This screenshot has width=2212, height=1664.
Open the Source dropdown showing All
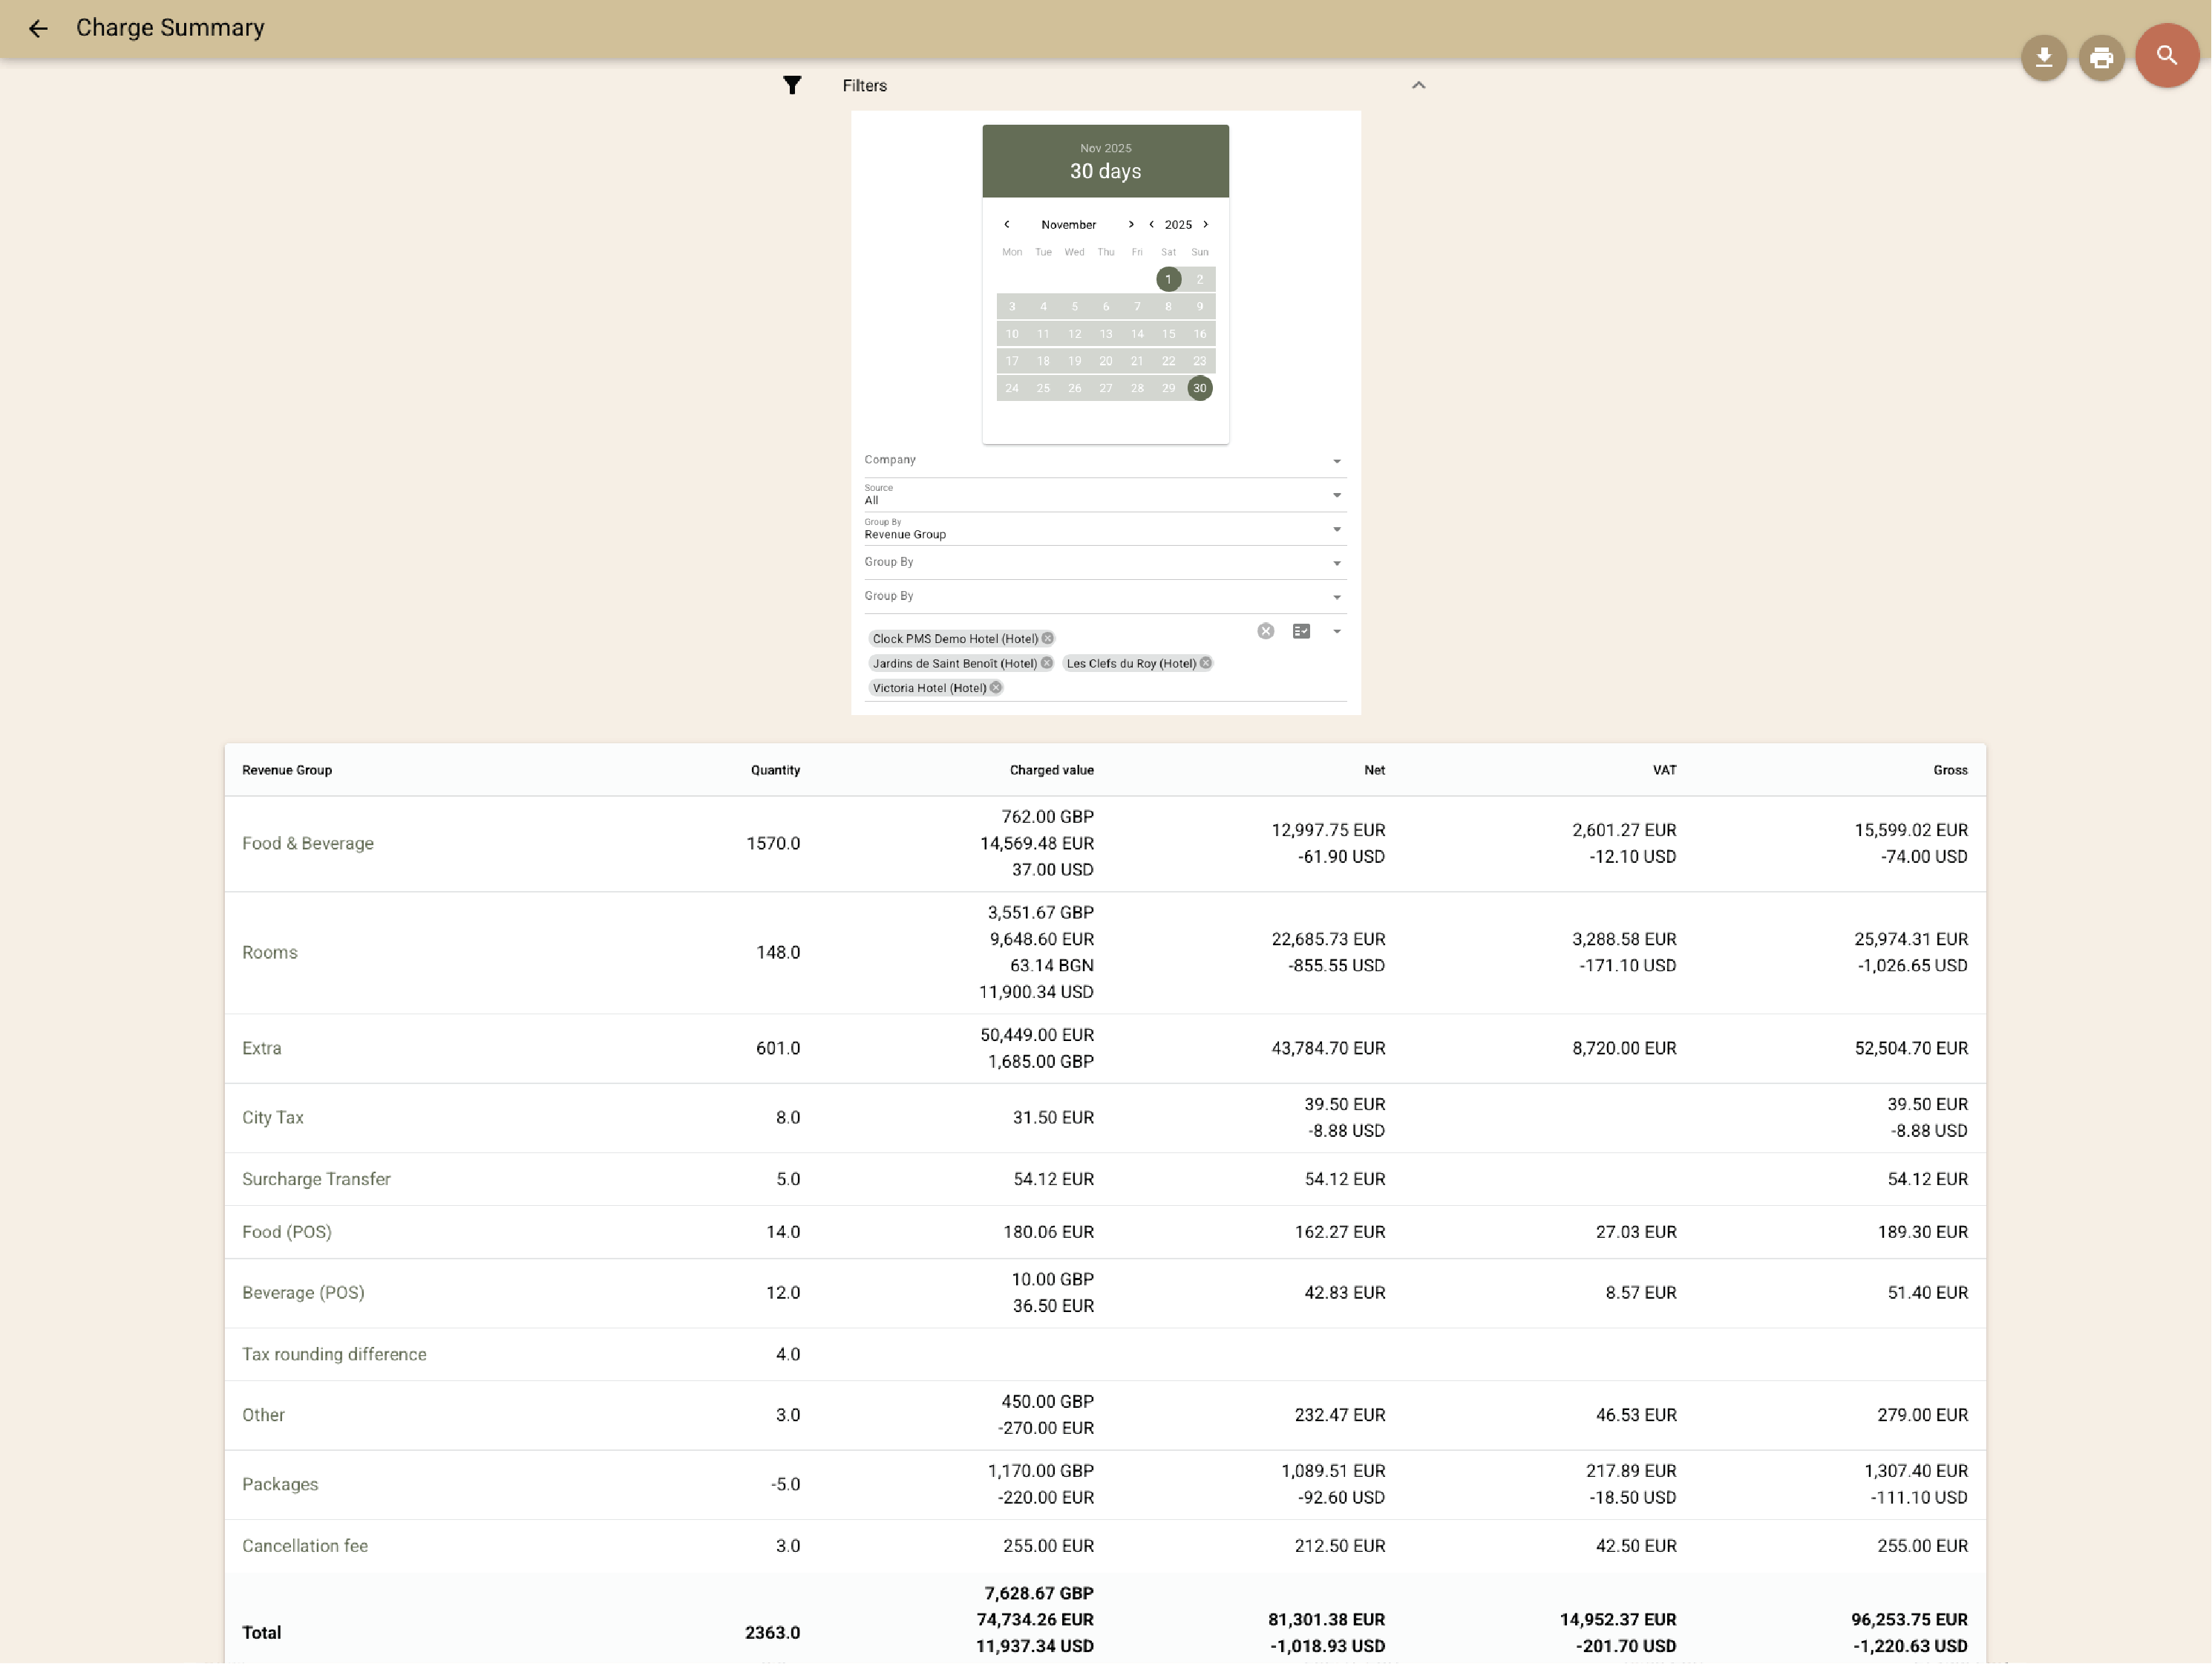(1336, 495)
